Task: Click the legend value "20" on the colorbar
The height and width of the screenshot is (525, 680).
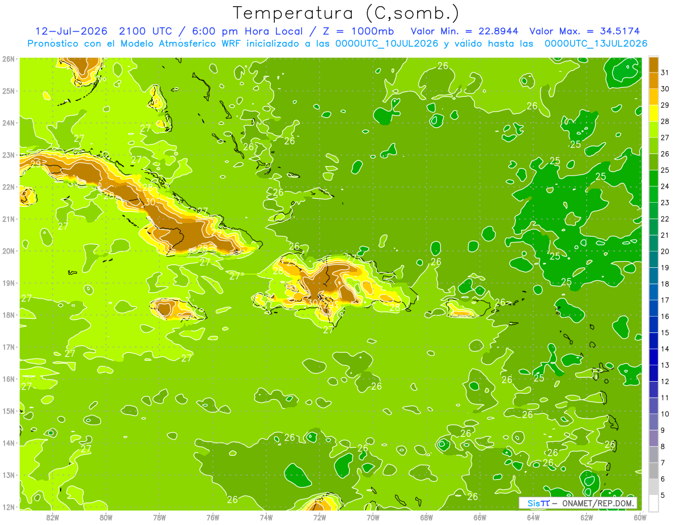Action: coord(665,251)
